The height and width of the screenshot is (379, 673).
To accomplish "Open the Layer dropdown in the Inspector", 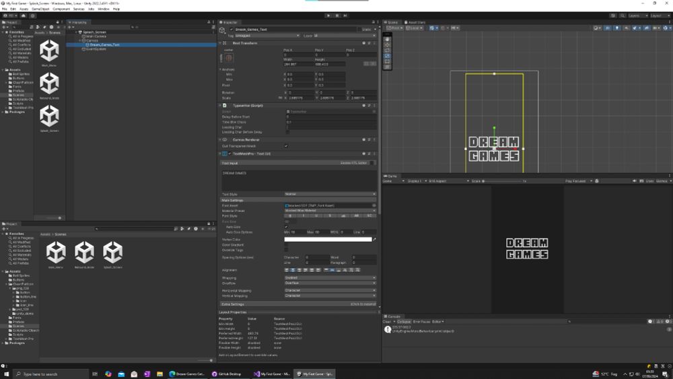I will point(345,36).
